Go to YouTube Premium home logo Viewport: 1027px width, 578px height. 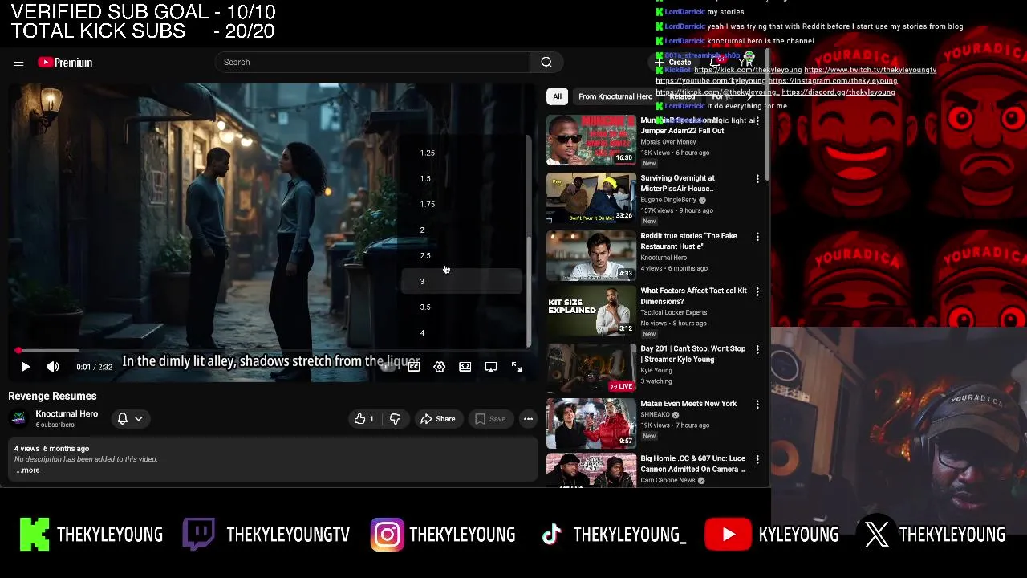tap(65, 63)
